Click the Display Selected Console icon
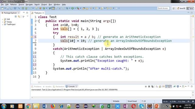 (178, 87)
